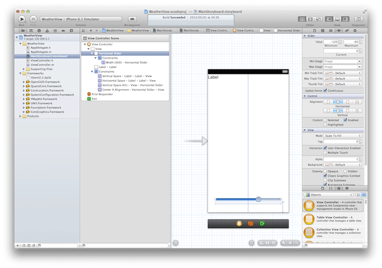Click the Exit dock icon
Viewport: 382px width, 268px height.
262,224
